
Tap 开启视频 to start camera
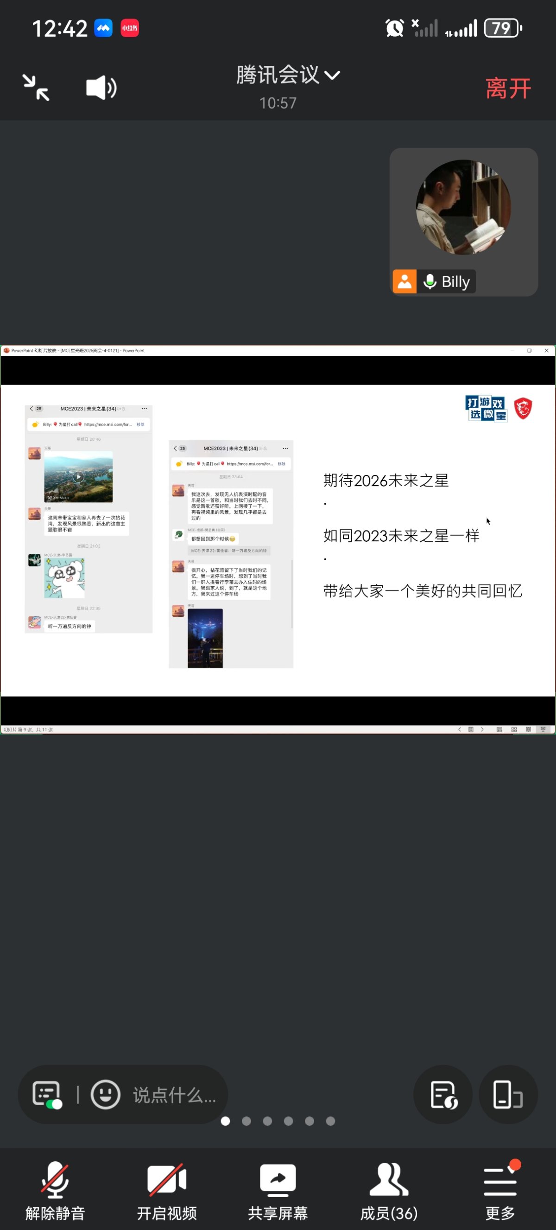point(167,1191)
